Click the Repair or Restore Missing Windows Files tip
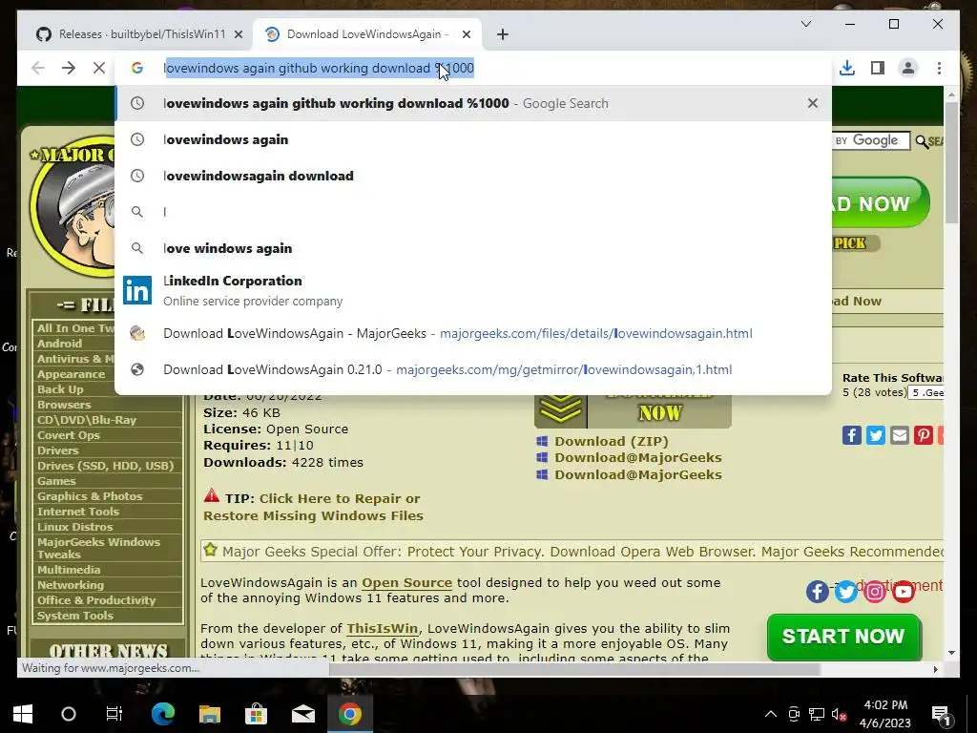Screen dimensions: 977x733 313,507
